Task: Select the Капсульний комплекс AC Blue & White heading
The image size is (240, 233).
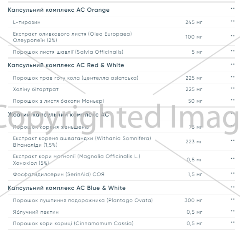Action: [x=67, y=188]
